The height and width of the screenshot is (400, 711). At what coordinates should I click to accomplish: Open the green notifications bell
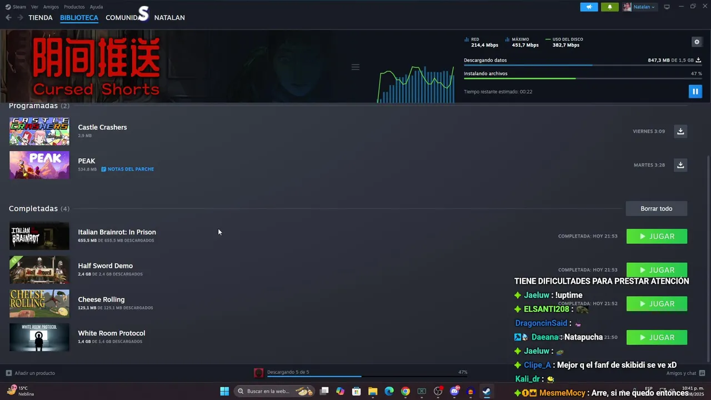(609, 7)
